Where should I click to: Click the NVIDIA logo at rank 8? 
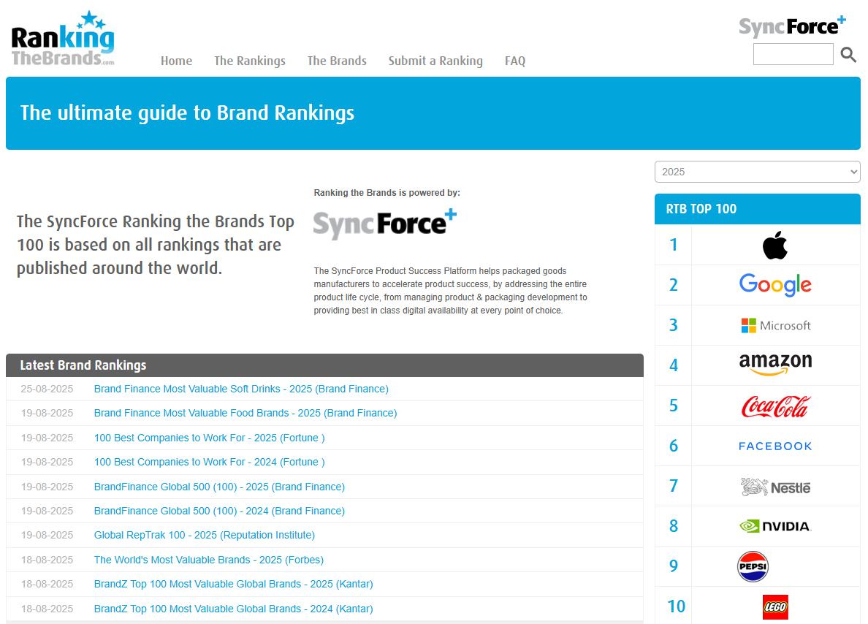[x=775, y=526]
